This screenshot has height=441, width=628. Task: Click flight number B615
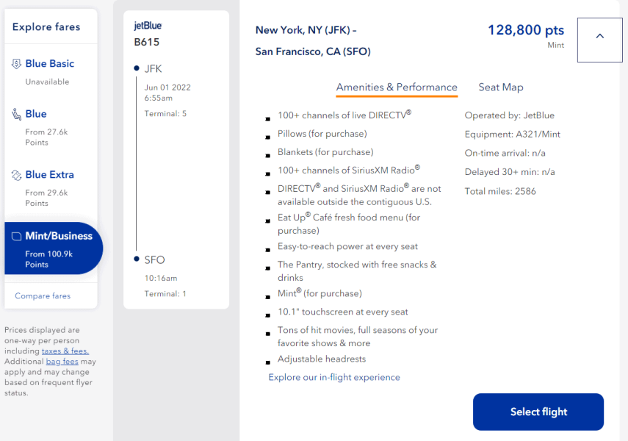point(147,42)
